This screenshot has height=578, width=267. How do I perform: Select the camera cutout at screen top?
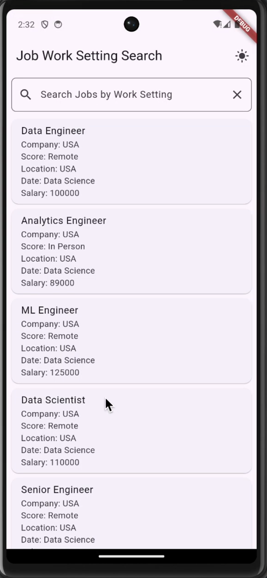(x=131, y=24)
